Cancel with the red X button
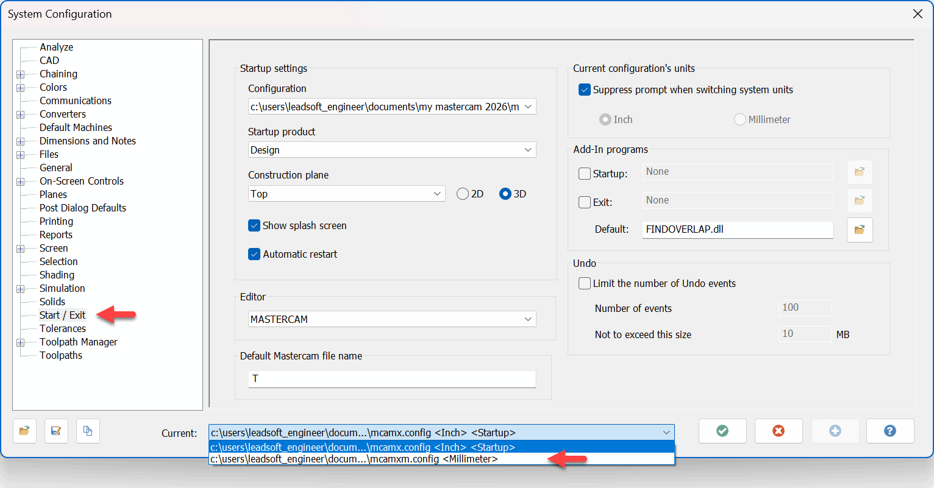Screen dimensions: 934x488 pyautogui.click(x=779, y=431)
